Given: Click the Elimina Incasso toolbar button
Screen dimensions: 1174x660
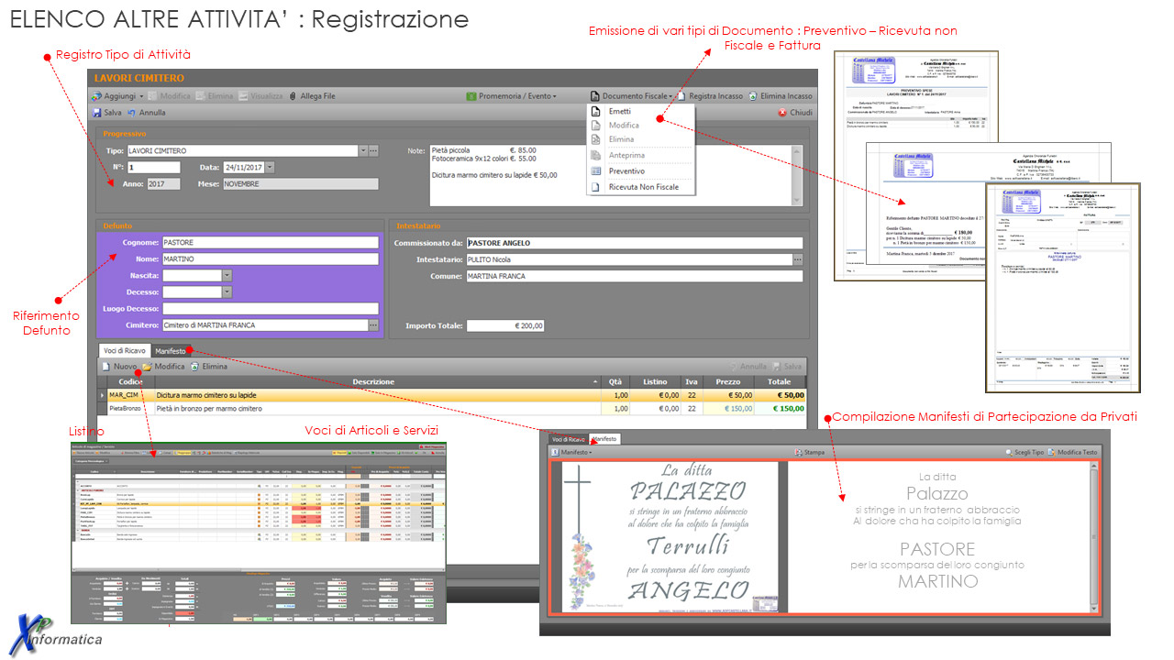Looking at the screenshot, I should (781, 96).
